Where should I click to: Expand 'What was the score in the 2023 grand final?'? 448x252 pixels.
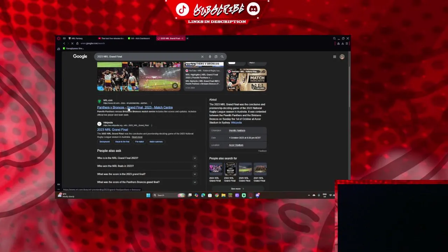coord(147,174)
